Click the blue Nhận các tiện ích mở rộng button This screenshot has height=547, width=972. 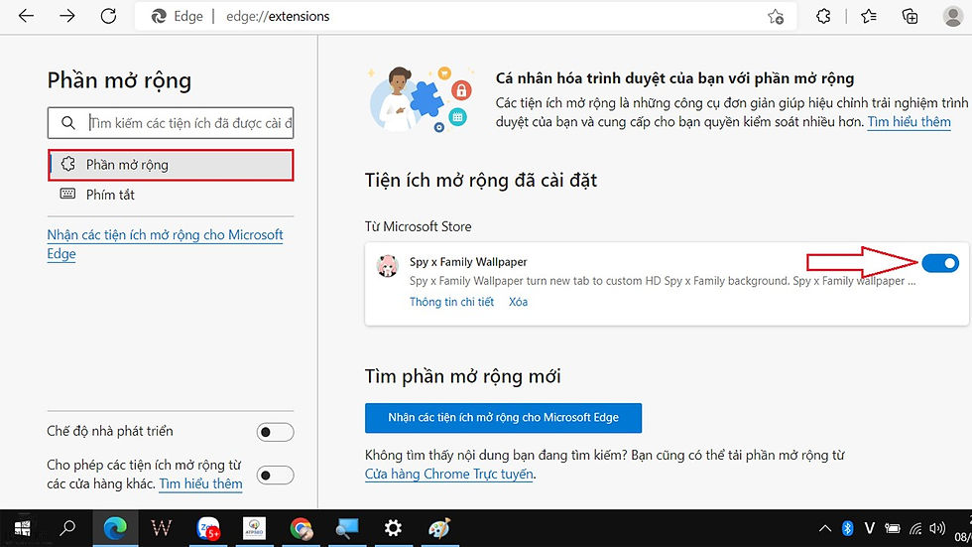click(504, 418)
